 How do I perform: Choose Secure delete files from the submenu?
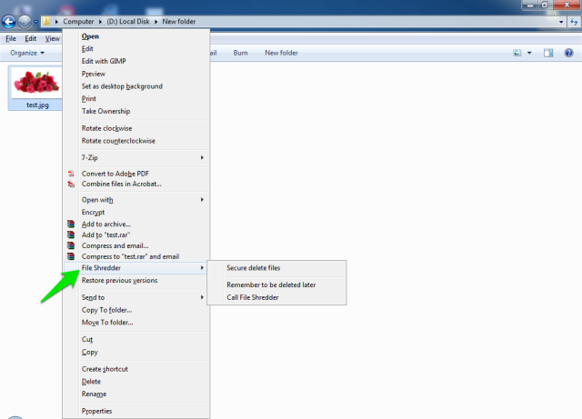coord(253,268)
